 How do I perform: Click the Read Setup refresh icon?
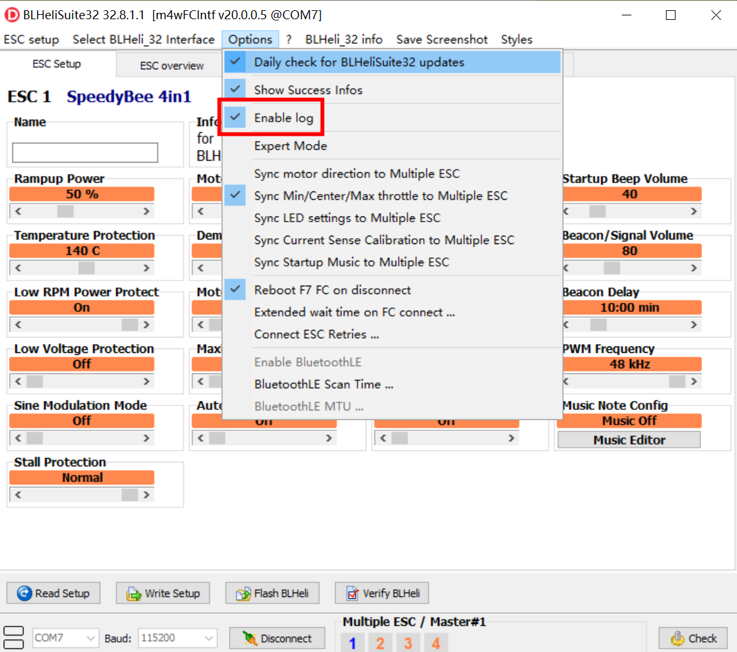[24, 593]
